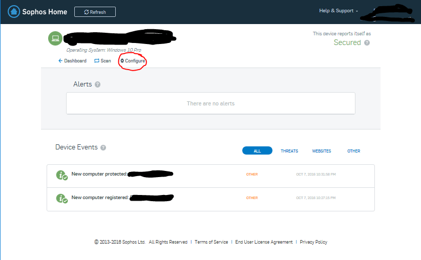Click the green computer device icon
Viewport: 421px width, 260px height.
[x=55, y=38]
